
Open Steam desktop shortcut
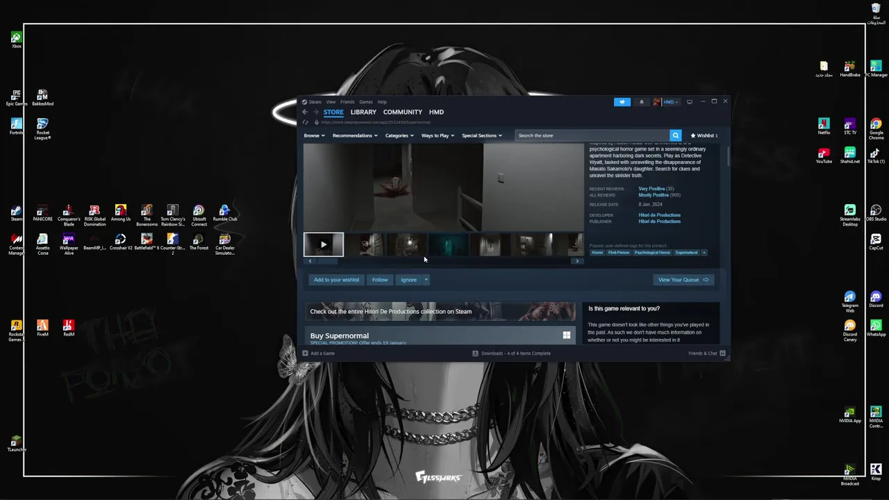(16, 212)
